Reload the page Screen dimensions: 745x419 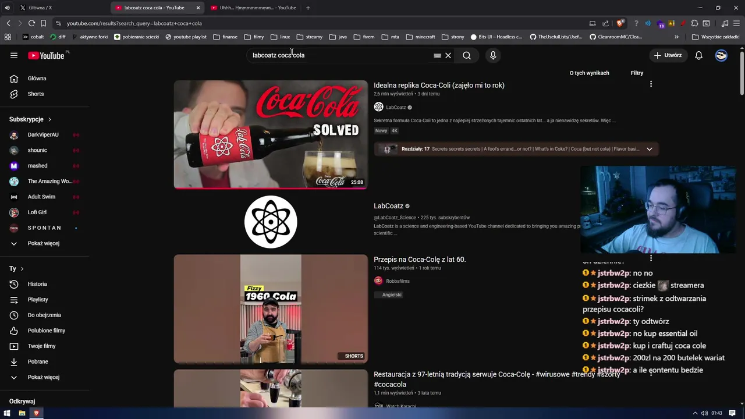pyautogui.click(x=31, y=23)
